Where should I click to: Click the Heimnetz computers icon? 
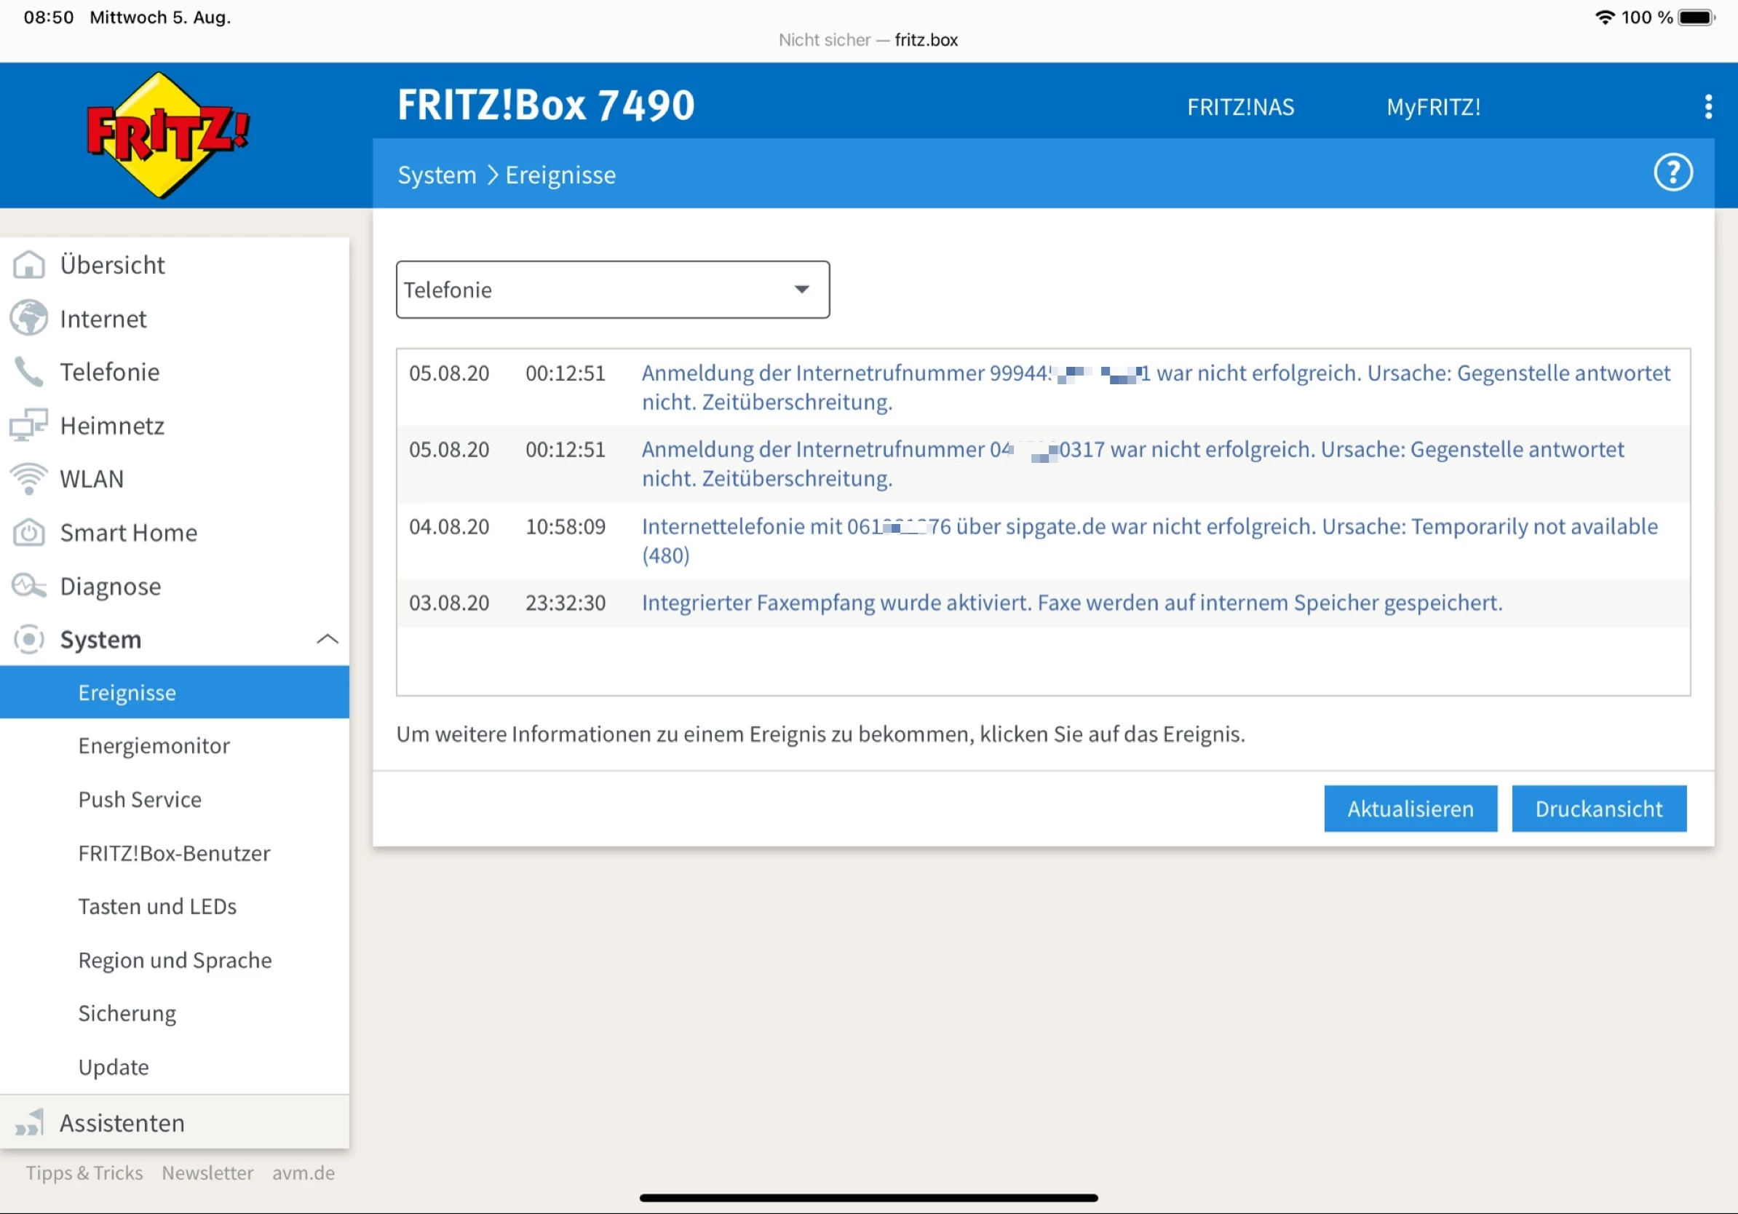29,425
